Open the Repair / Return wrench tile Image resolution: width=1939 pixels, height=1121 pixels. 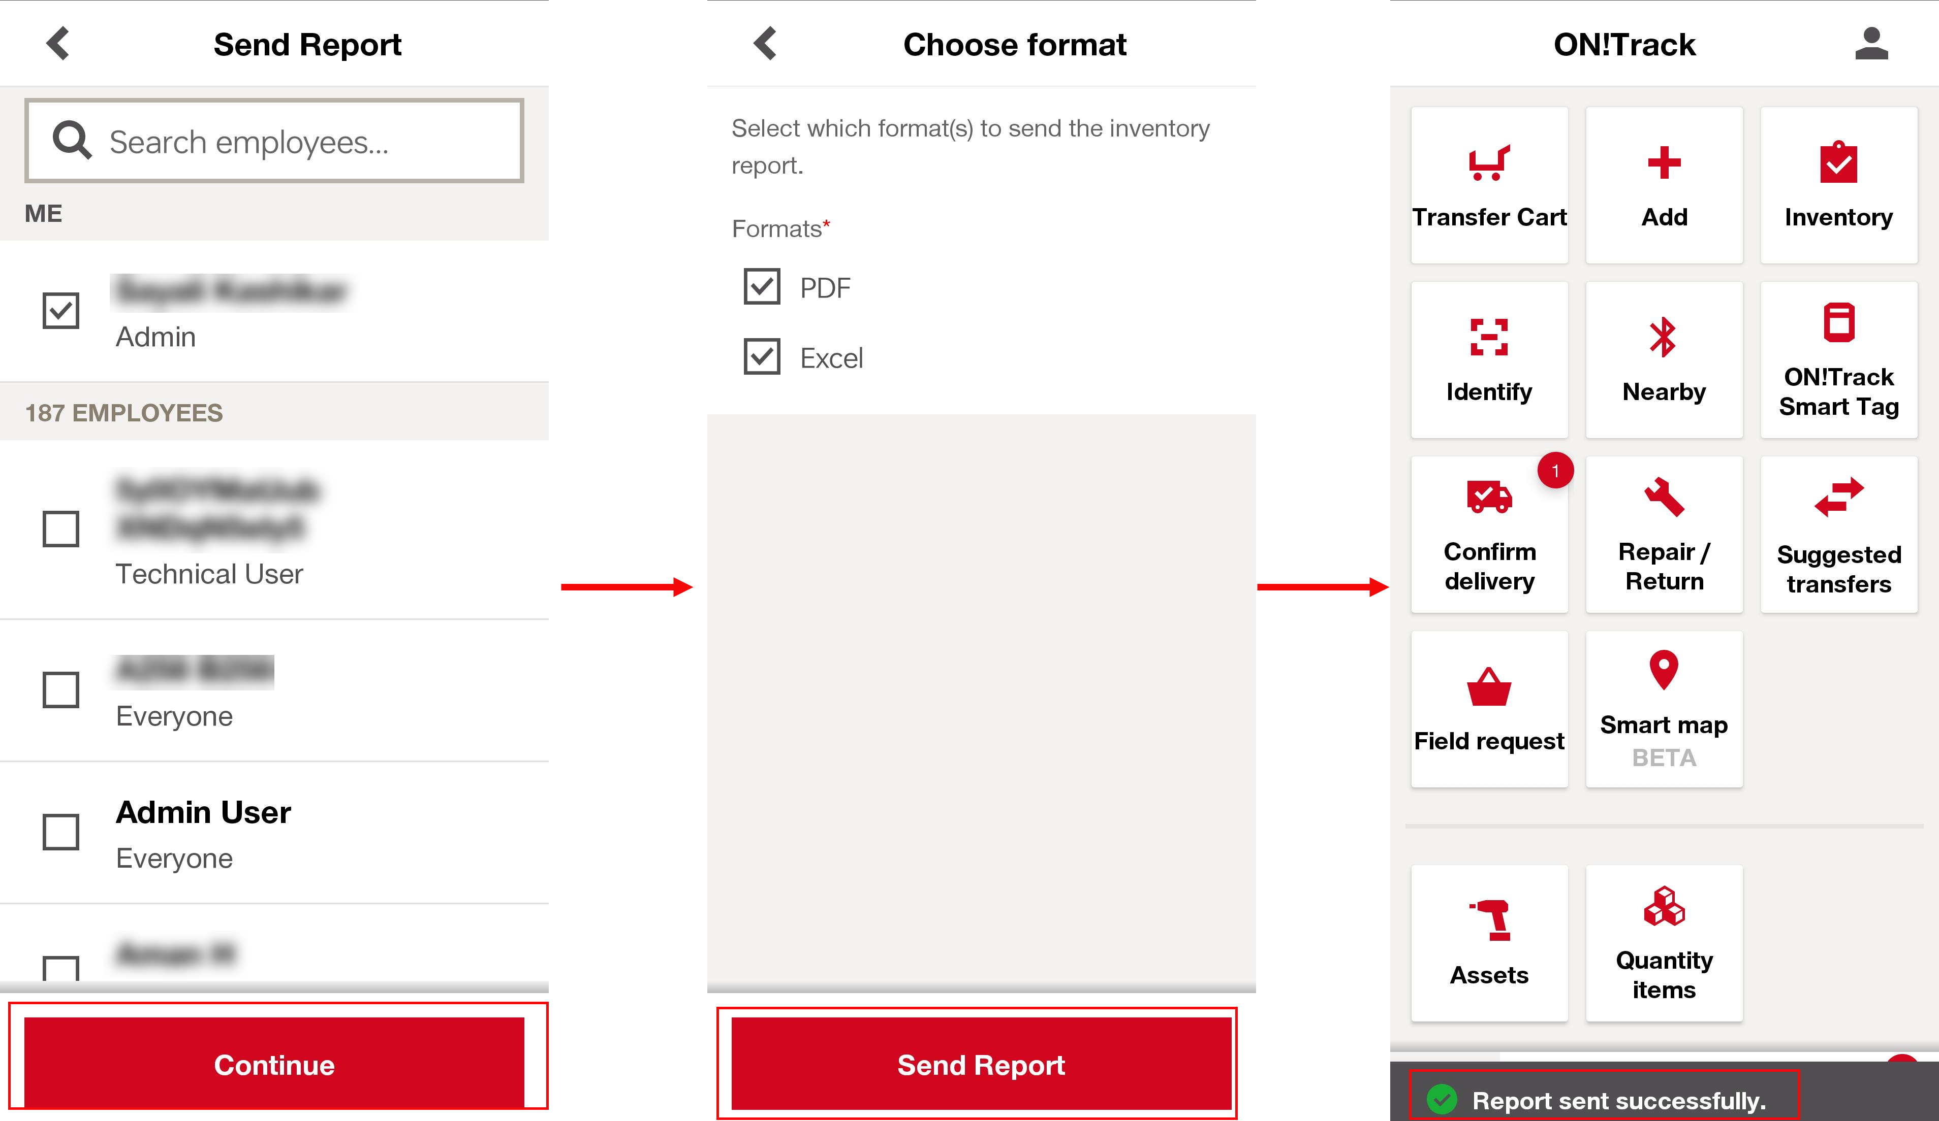(1664, 535)
